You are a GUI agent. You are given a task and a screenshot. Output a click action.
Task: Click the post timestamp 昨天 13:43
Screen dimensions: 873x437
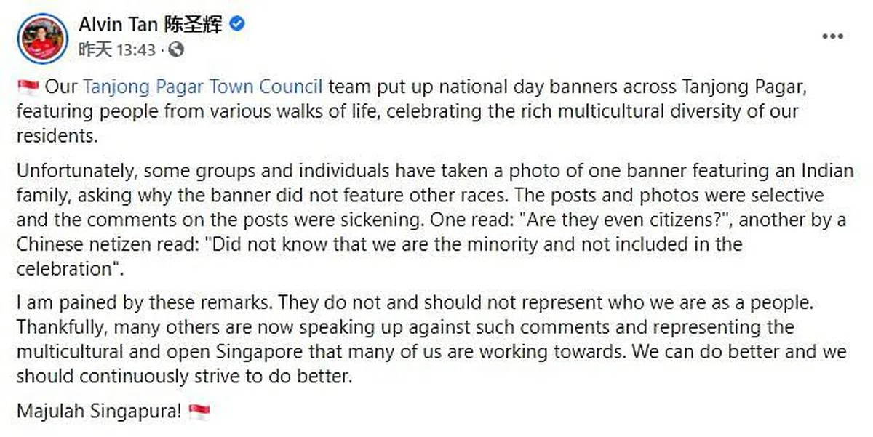click(117, 49)
